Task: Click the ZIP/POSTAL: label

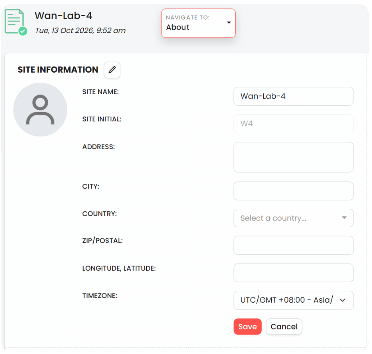Action: click(x=102, y=241)
